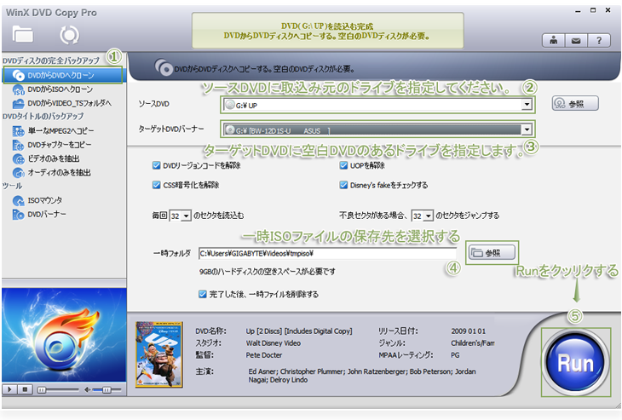
Task: Click the オーディオのみを抽出 icon
Action: (18, 173)
